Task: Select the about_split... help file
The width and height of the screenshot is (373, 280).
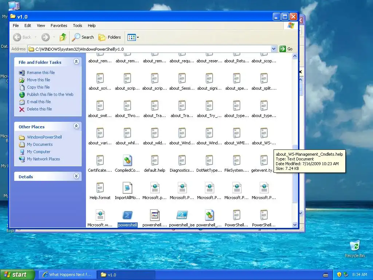Action: pyautogui.click(x=264, y=78)
